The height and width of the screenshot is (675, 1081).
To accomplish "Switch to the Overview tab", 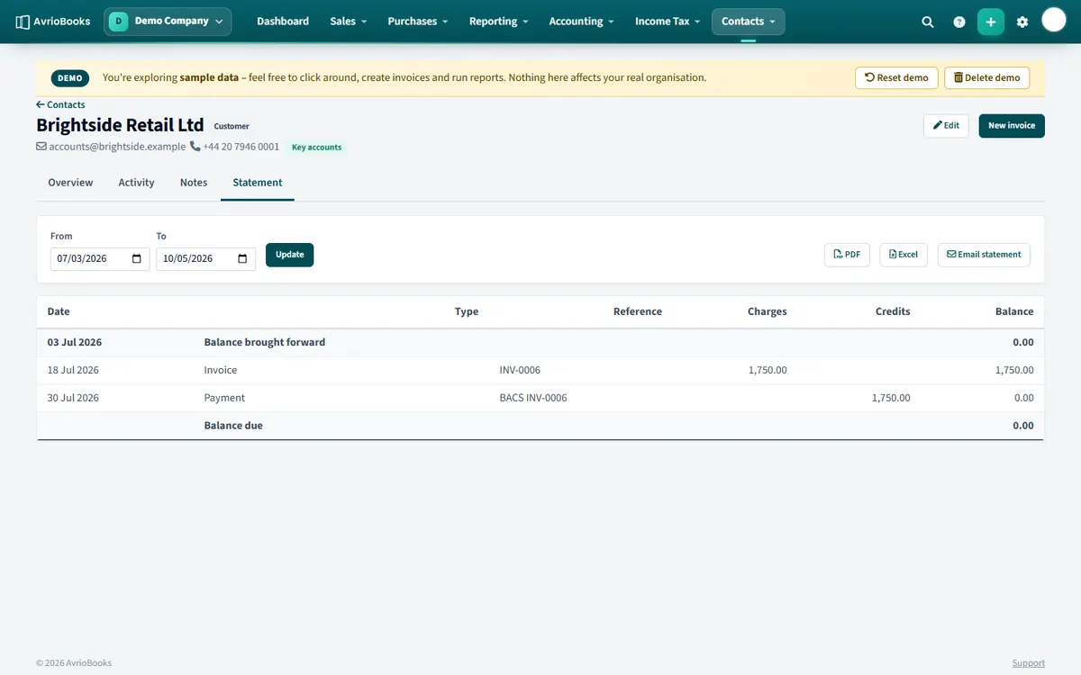I will point(70,183).
